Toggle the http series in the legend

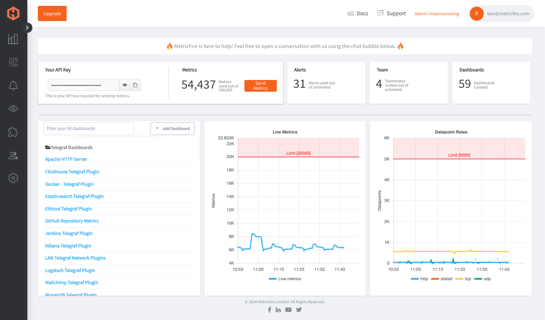pos(419,279)
